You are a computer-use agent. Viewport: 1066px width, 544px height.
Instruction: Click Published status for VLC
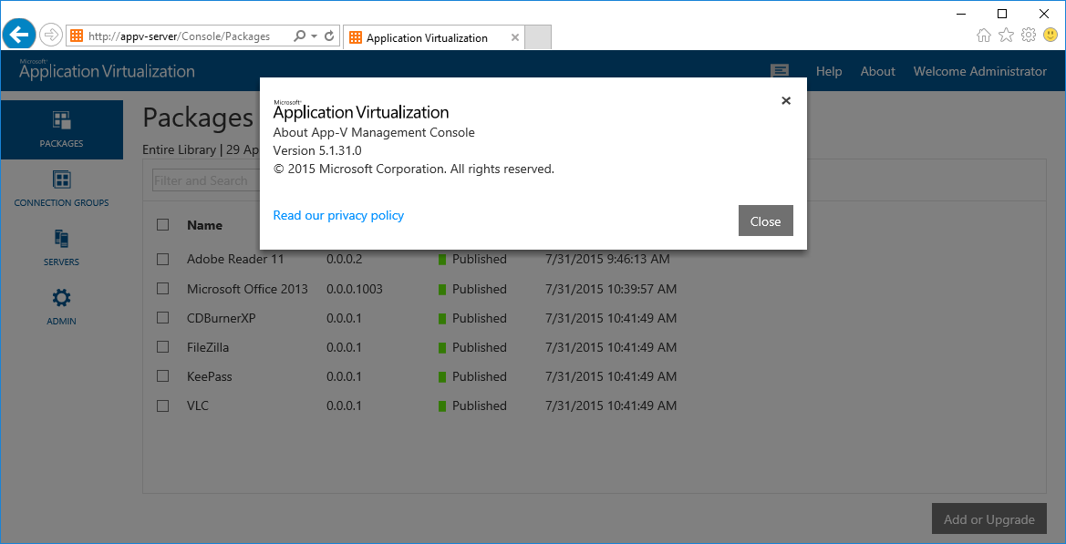[x=480, y=405]
